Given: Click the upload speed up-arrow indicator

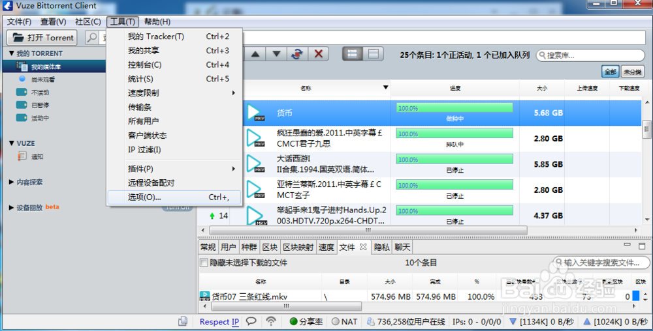Looking at the screenshot, I should [x=587, y=321].
